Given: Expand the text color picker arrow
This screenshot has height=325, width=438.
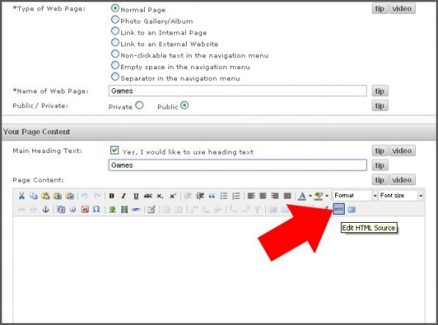Looking at the screenshot, I should tap(310, 196).
